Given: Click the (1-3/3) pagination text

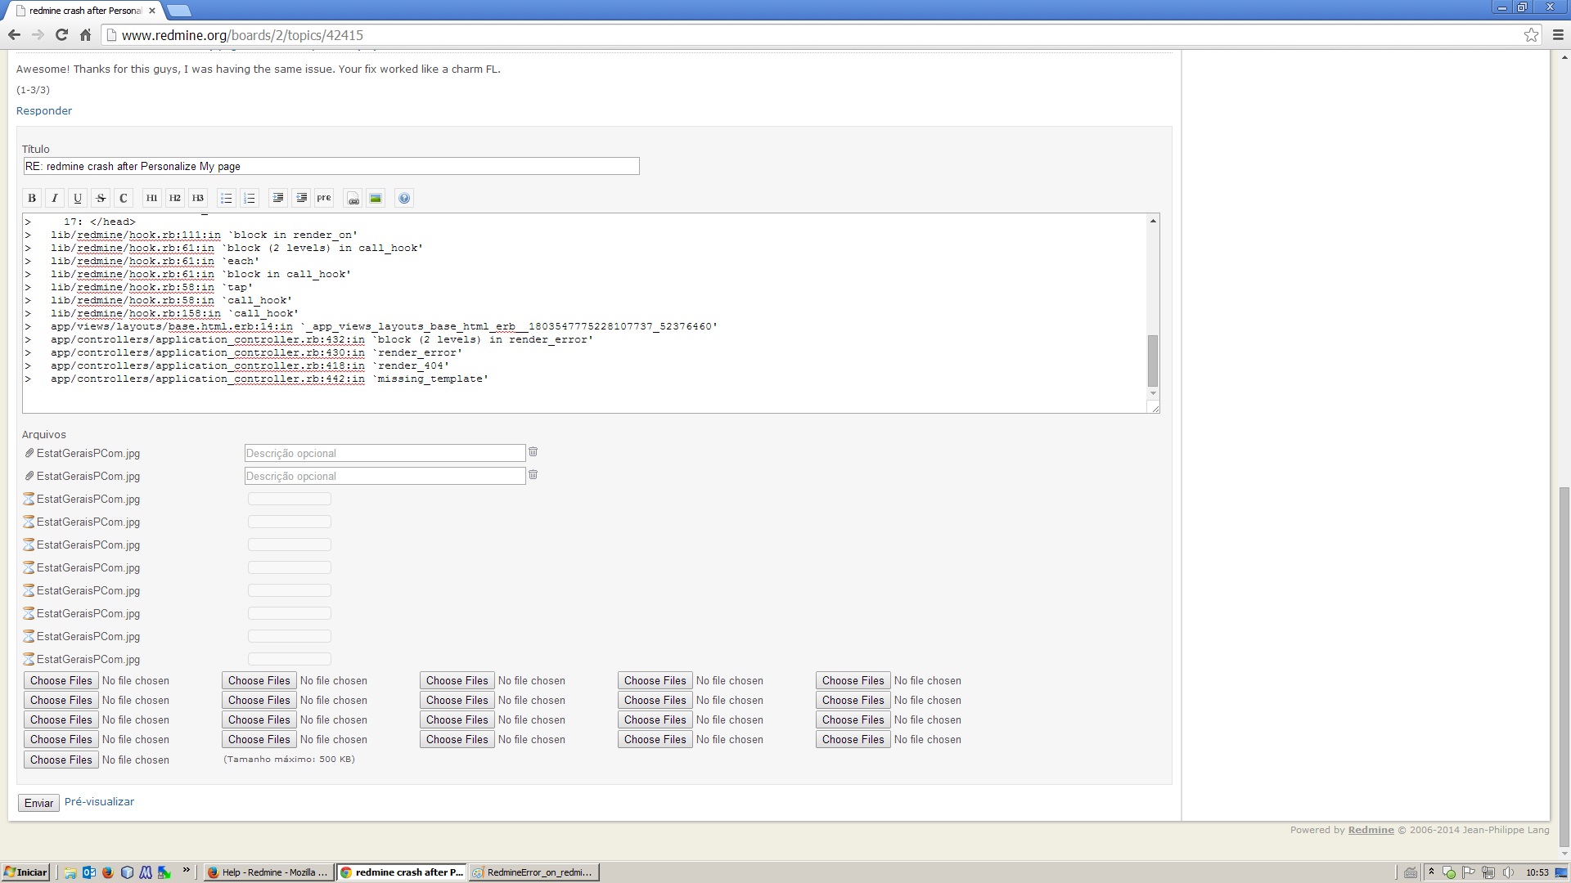Looking at the screenshot, I should click(x=33, y=90).
